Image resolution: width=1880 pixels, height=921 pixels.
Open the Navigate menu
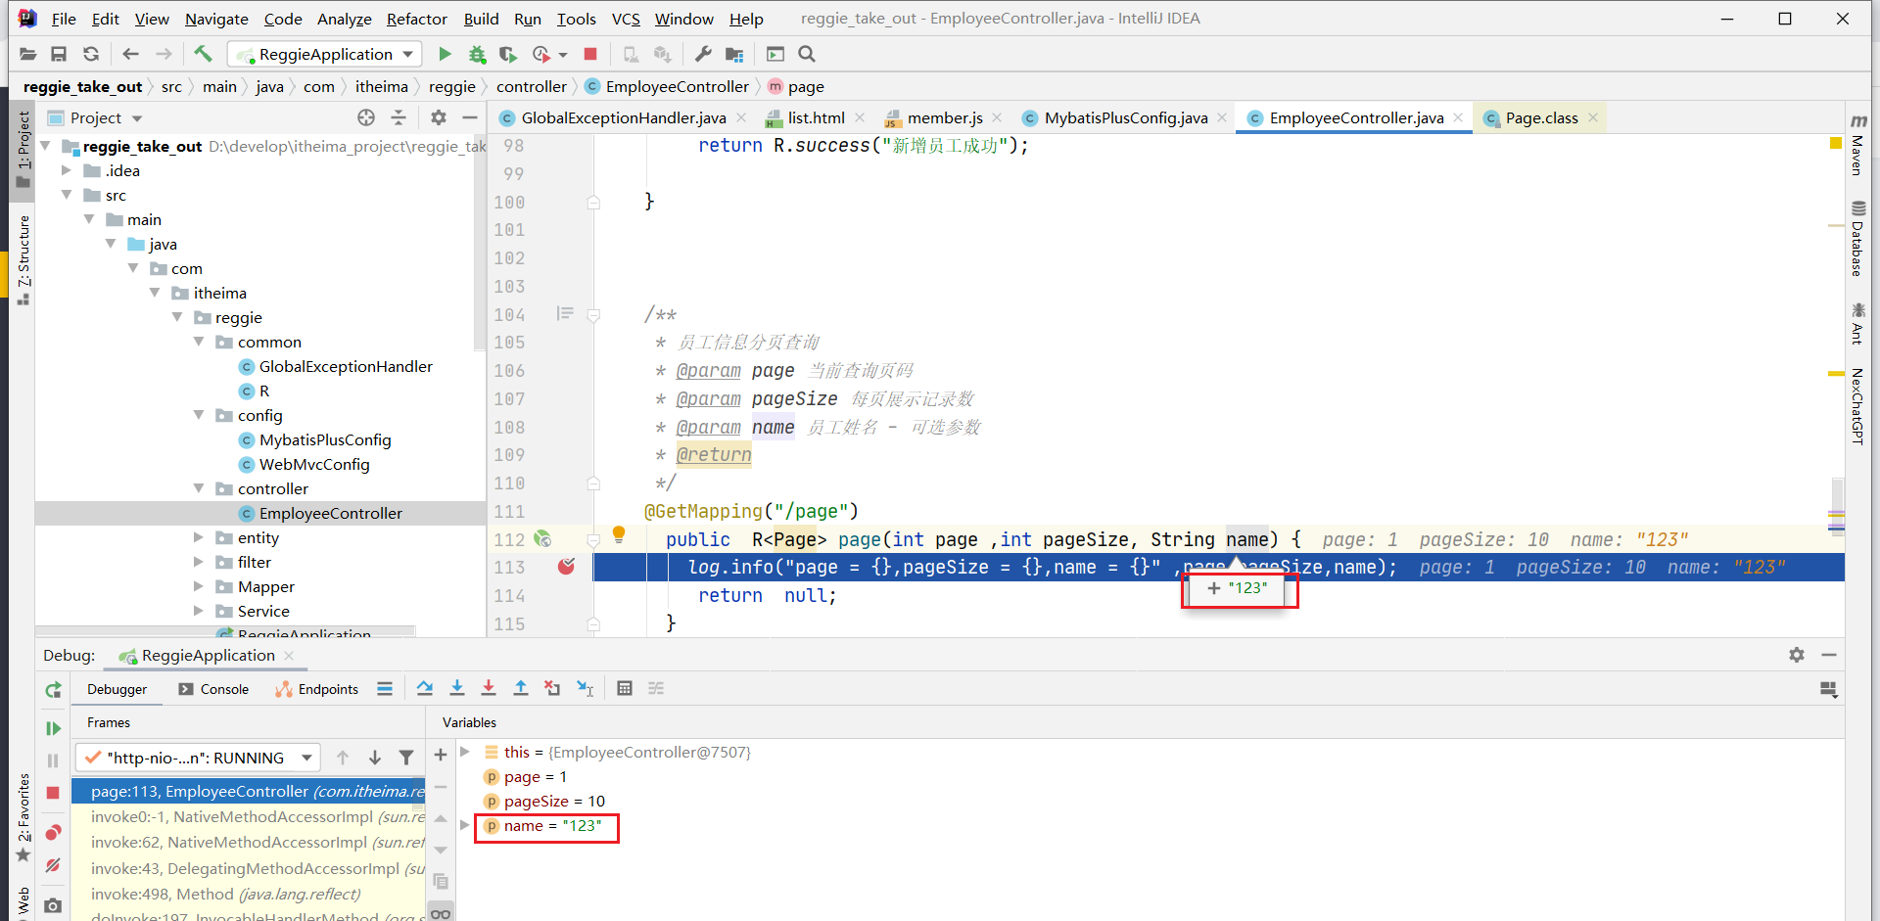[x=216, y=19]
